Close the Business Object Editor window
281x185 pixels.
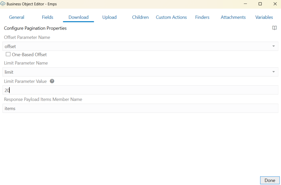275,4
